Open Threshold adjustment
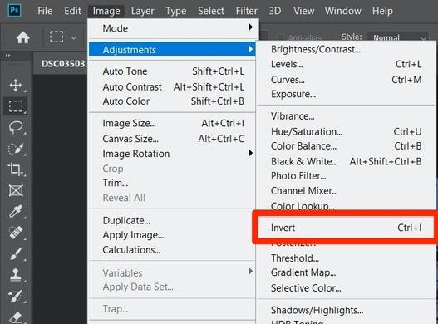The image size is (438, 324). pos(347,258)
